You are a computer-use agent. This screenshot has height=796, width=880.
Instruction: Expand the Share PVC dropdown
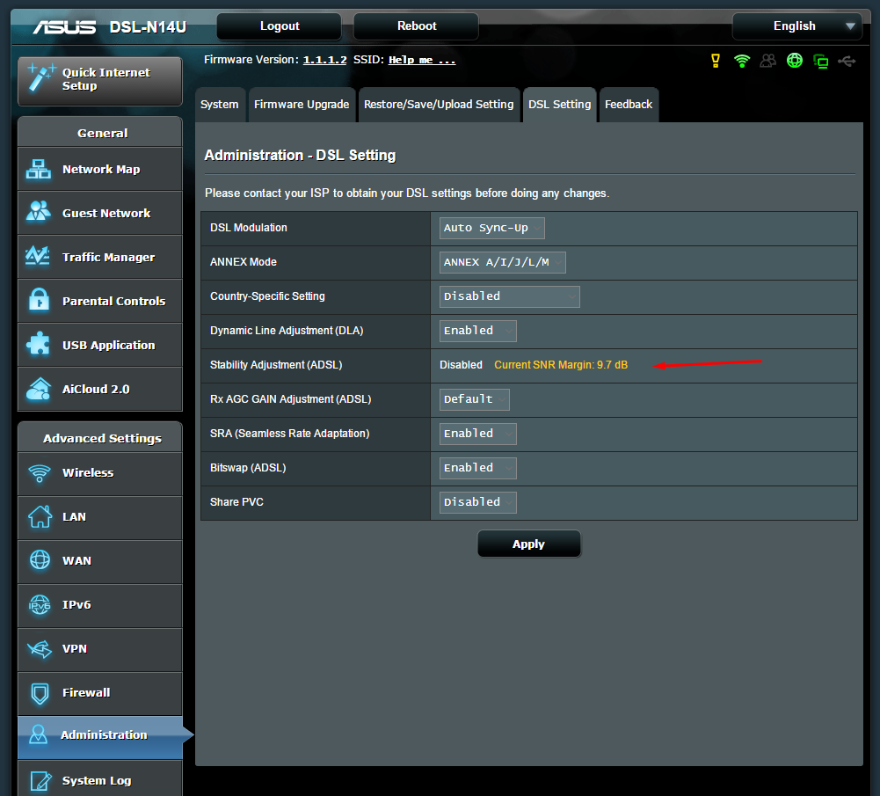tap(477, 502)
